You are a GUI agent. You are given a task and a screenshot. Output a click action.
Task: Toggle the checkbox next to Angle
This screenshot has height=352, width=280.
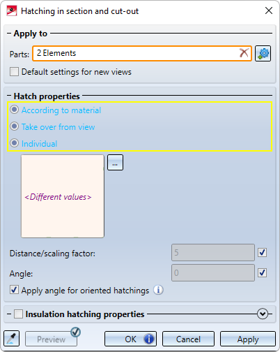(x=262, y=272)
